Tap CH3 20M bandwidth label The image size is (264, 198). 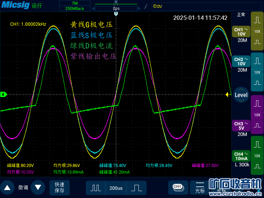242,134
